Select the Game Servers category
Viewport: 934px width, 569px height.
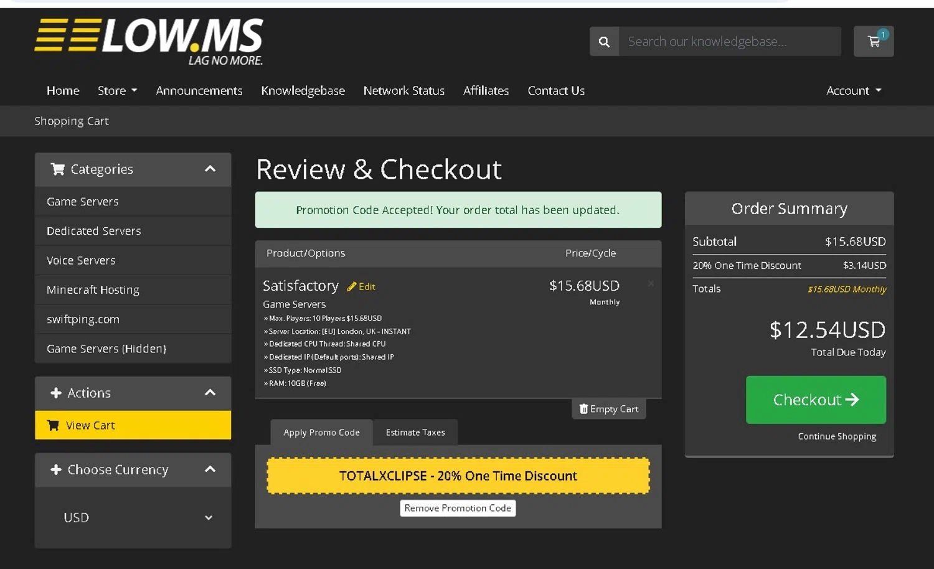[133, 202]
